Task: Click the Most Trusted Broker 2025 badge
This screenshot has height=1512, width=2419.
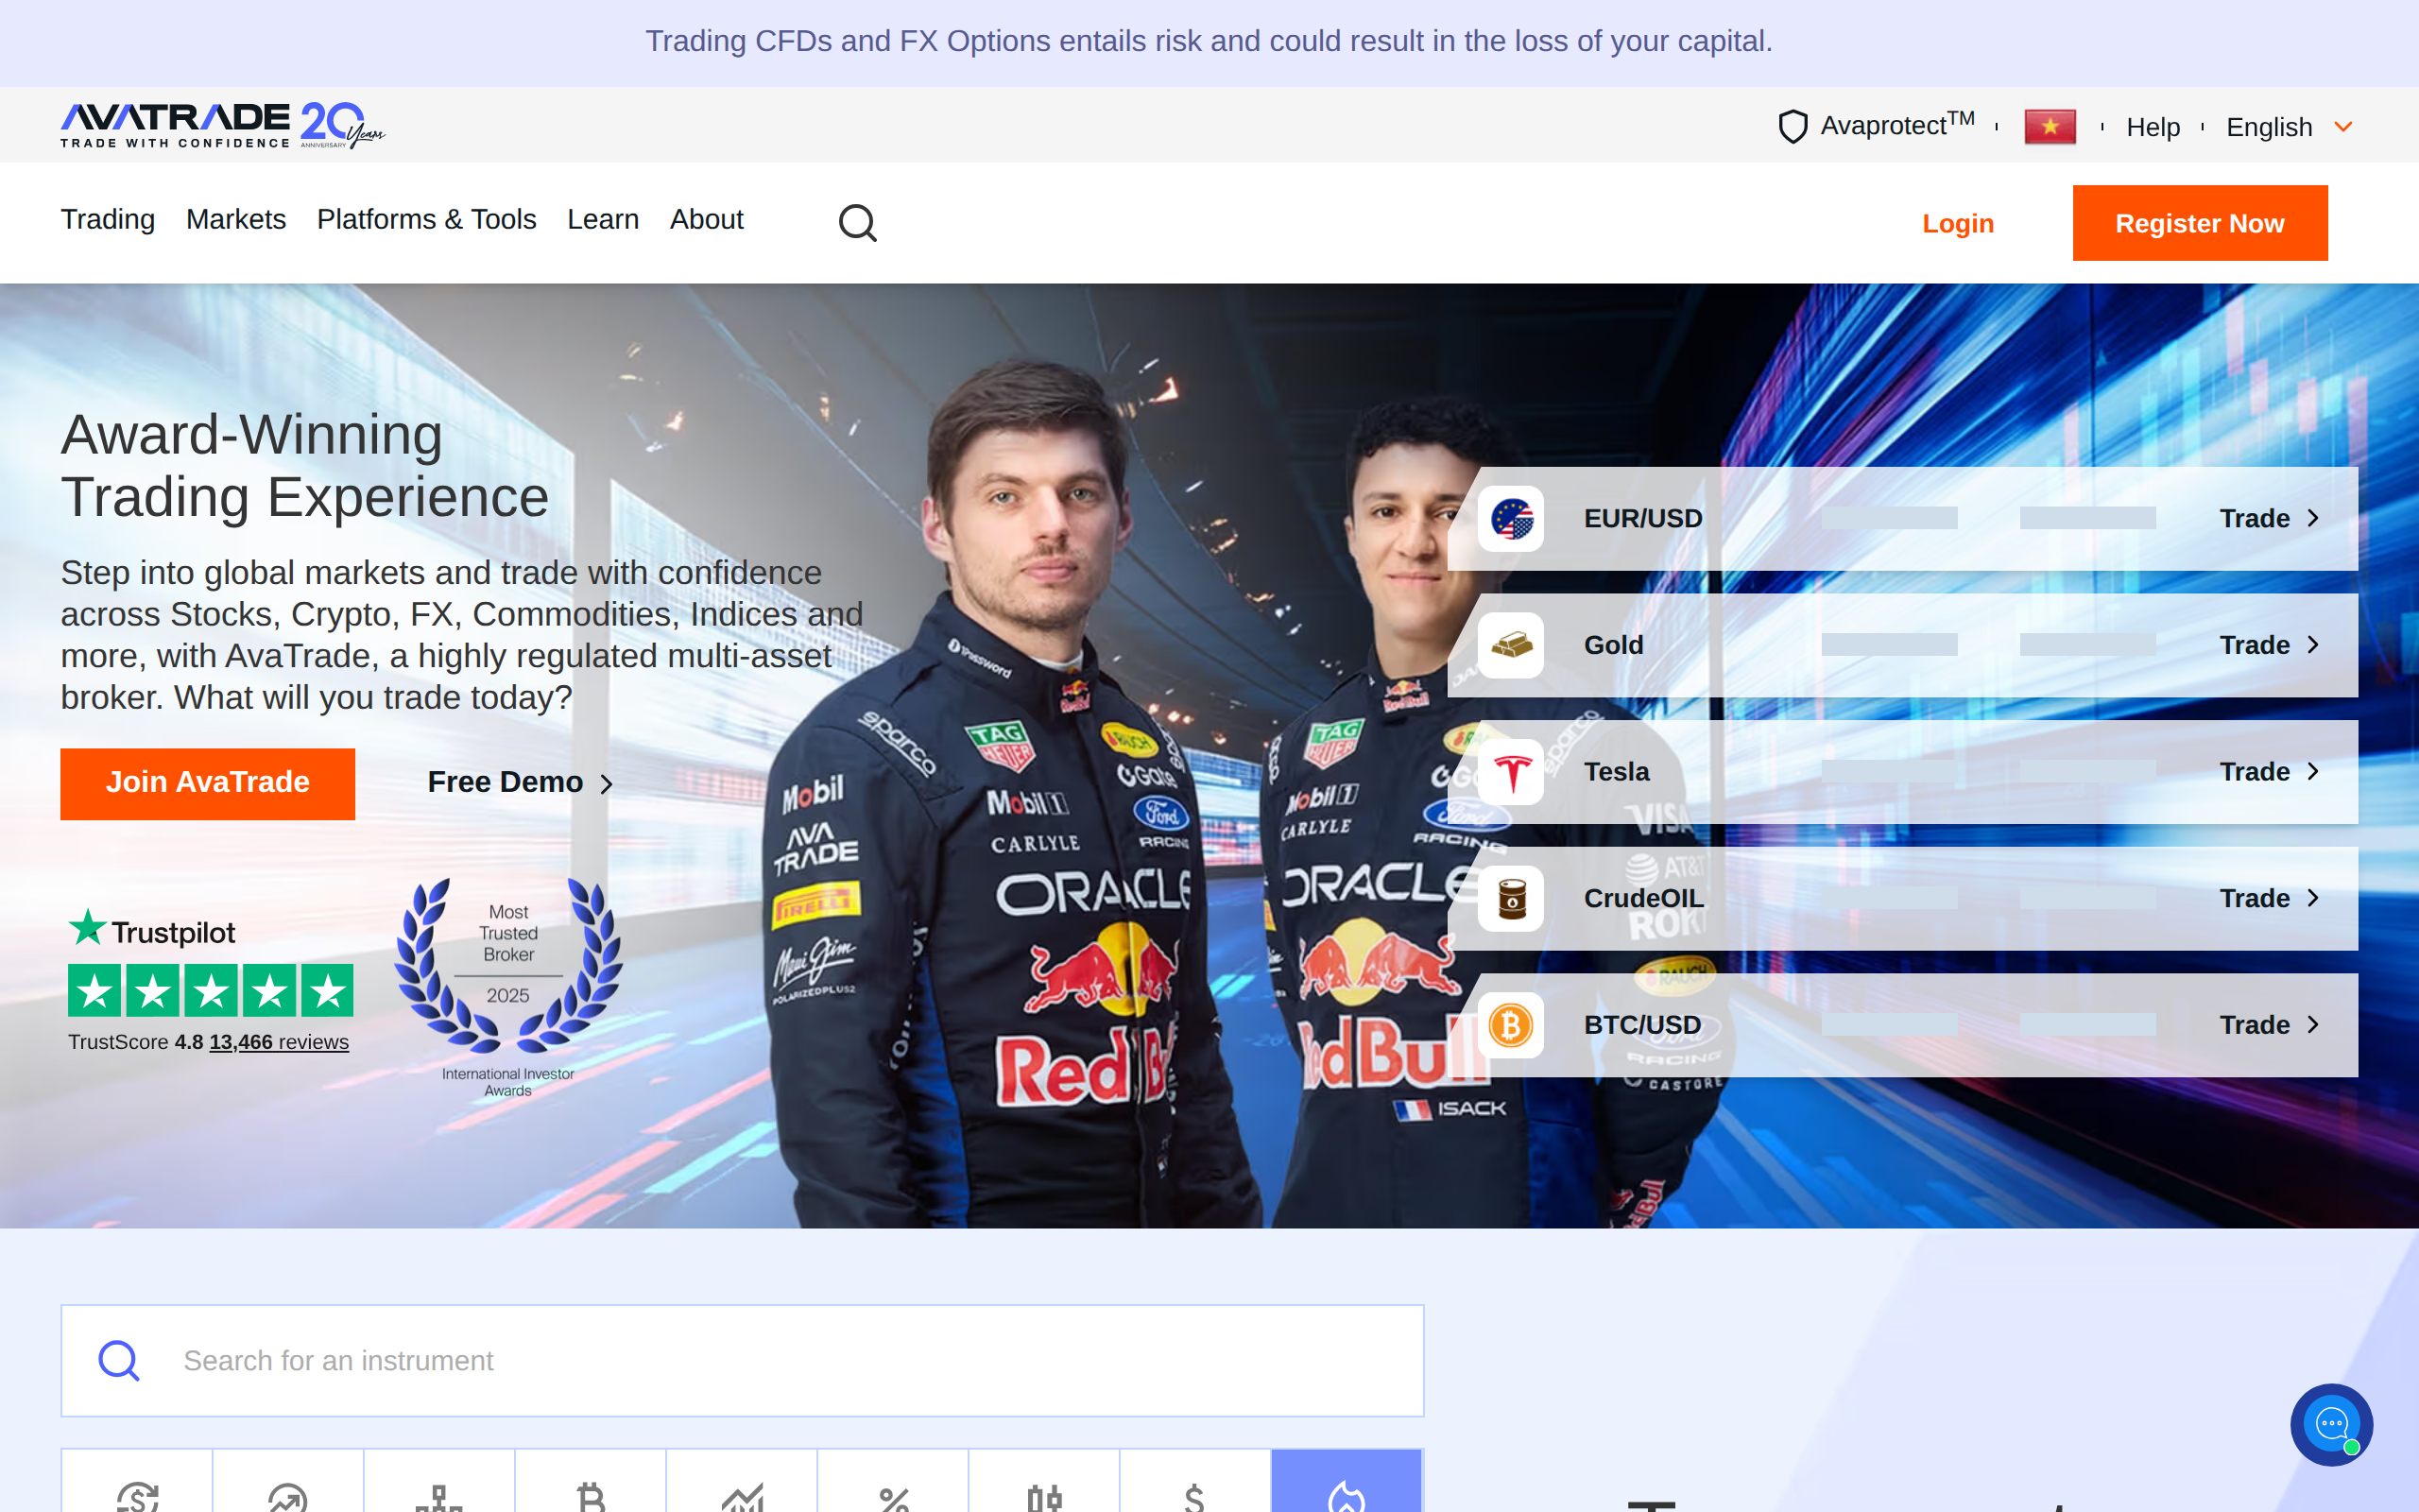Action: (x=508, y=988)
